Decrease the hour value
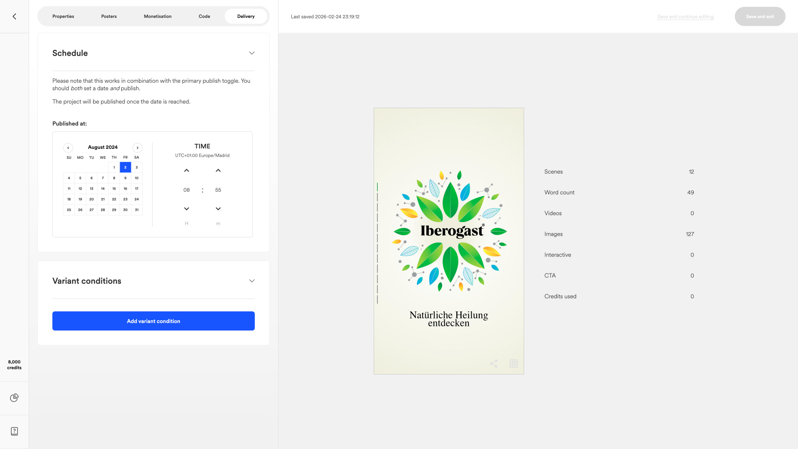The height and width of the screenshot is (449, 798). pyautogui.click(x=187, y=209)
